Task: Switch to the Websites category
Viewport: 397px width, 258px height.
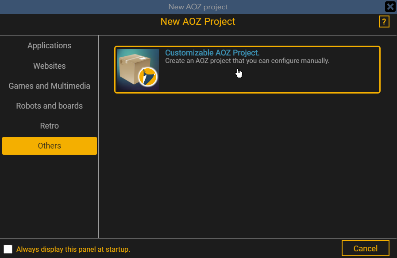Action: (x=49, y=66)
